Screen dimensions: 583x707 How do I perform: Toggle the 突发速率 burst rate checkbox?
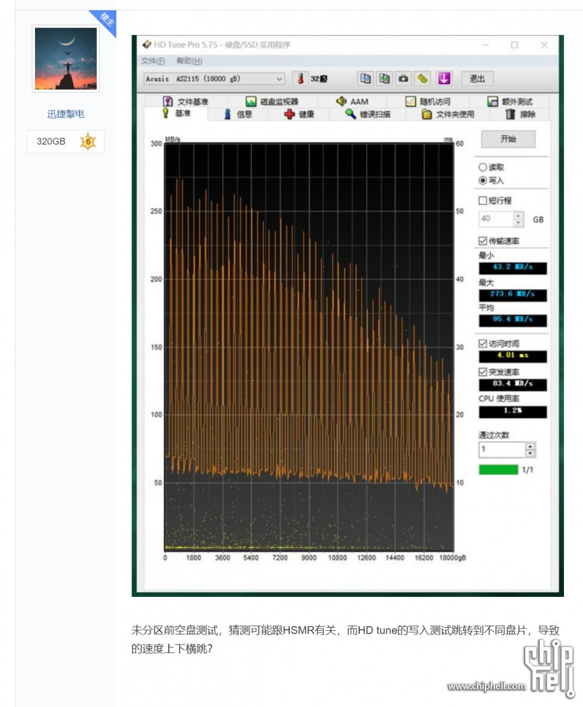coord(483,371)
